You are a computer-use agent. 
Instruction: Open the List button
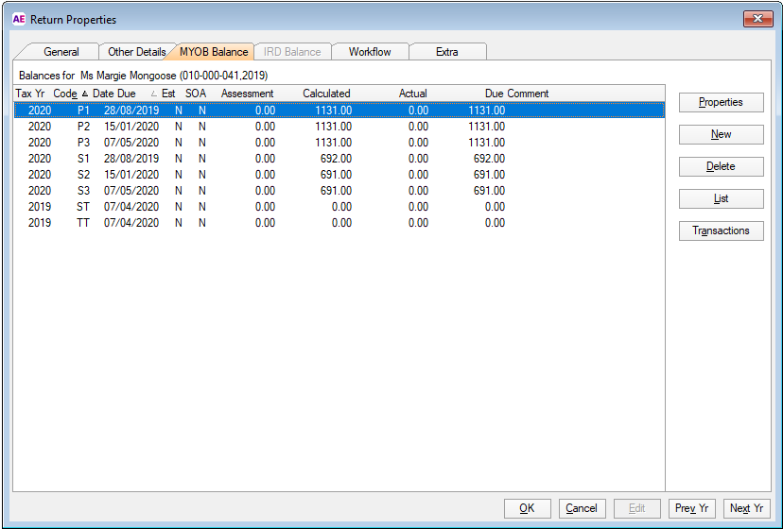click(x=721, y=198)
